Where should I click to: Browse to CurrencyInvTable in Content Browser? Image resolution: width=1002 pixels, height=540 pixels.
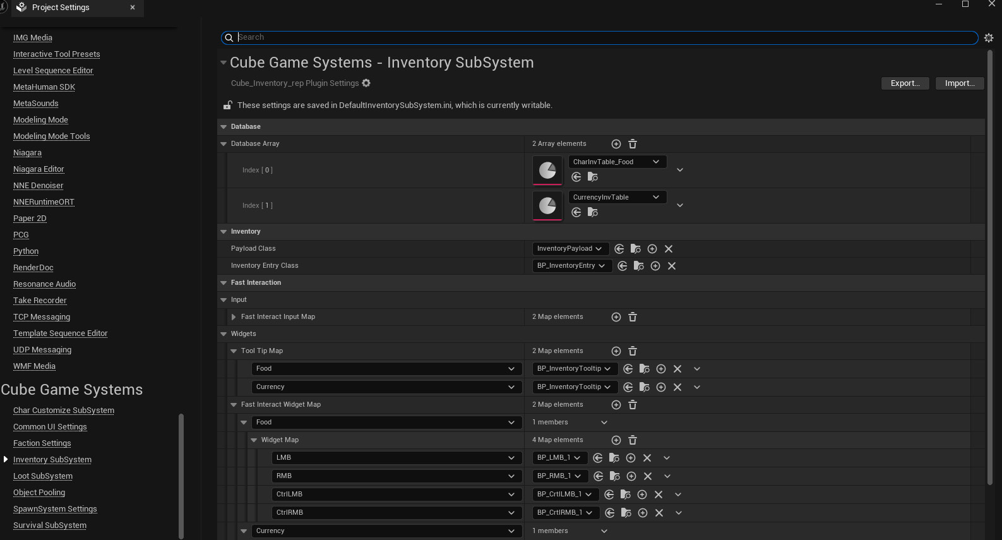(593, 212)
